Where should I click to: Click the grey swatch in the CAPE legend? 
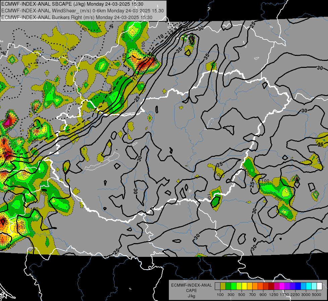click(x=217, y=286)
